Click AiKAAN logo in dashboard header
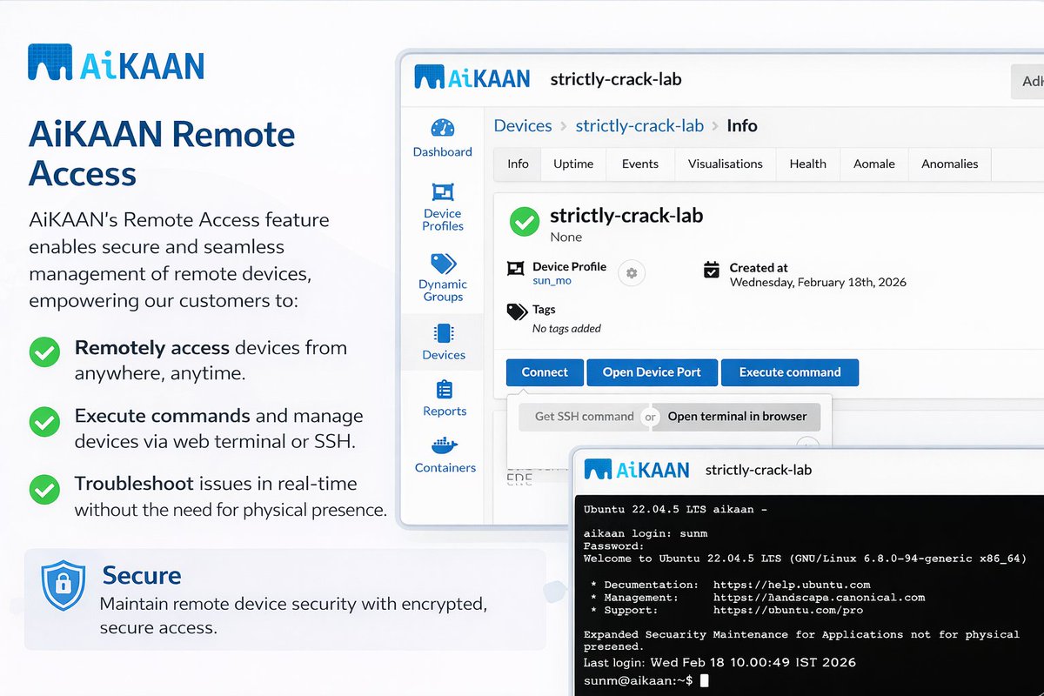The height and width of the screenshot is (696, 1044). coord(472,77)
